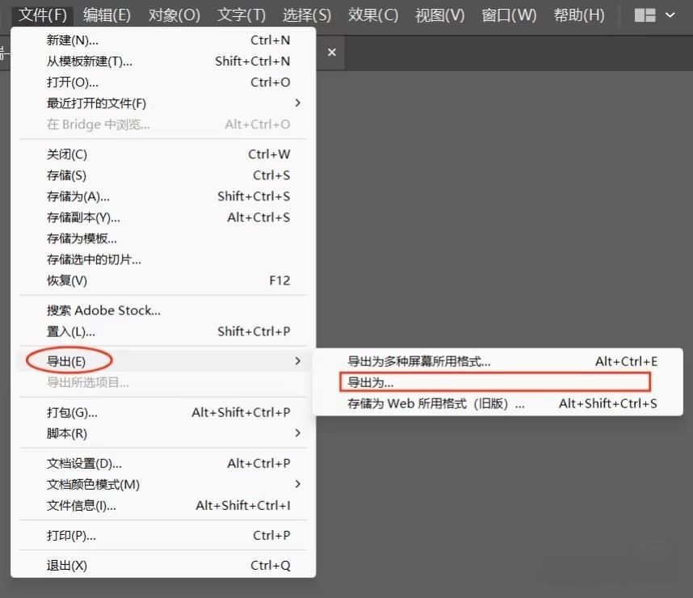Select 搜索 Adobe Stock... entry

(x=103, y=310)
